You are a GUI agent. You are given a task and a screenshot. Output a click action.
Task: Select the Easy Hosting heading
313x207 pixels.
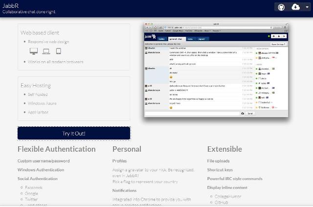36,86
